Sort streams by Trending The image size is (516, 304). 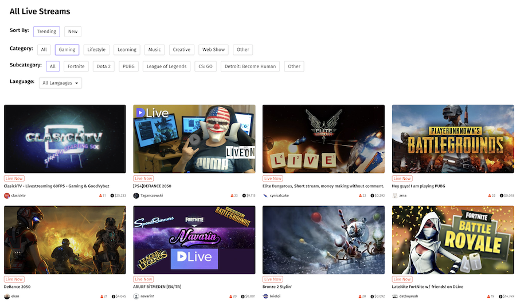pos(46,31)
